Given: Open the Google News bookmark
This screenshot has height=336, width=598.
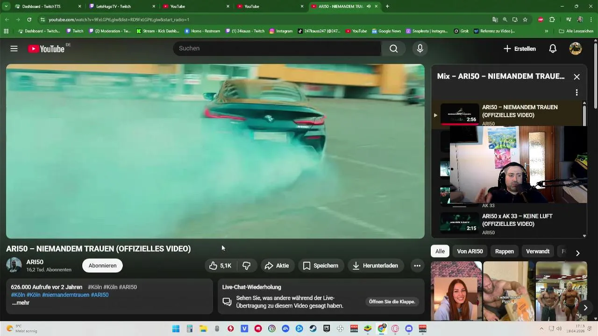Looking at the screenshot, I should [x=386, y=31].
